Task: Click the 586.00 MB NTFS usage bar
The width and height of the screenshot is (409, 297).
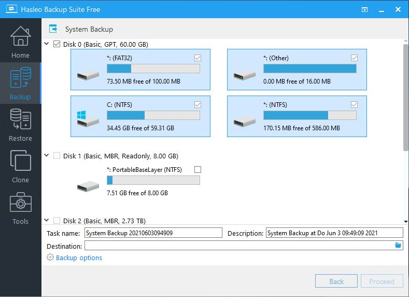Action: click(310, 115)
